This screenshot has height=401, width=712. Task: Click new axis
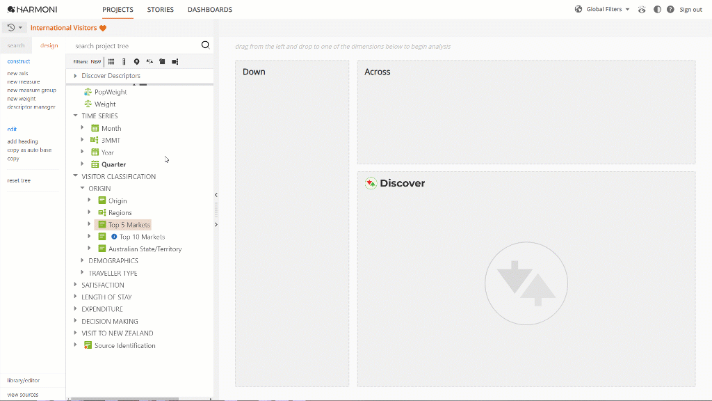pyautogui.click(x=17, y=73)
